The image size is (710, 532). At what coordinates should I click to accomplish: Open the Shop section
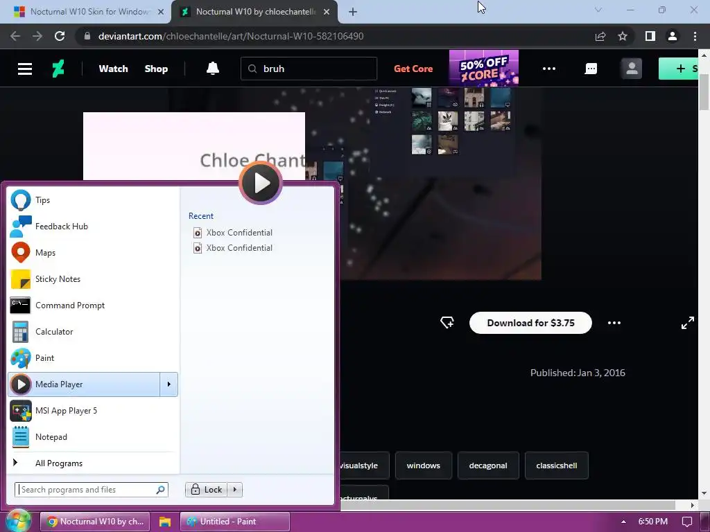tap(156, 69)
